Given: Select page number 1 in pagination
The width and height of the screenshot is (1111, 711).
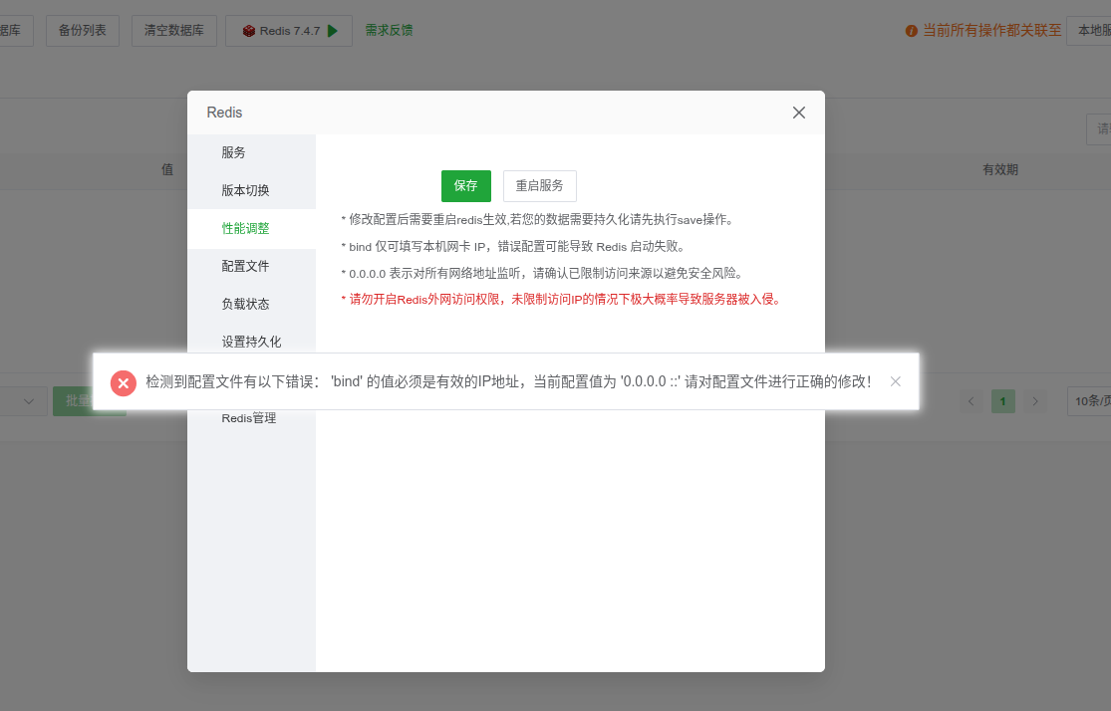Looking at the screenshot, I should click(1003, 401).
